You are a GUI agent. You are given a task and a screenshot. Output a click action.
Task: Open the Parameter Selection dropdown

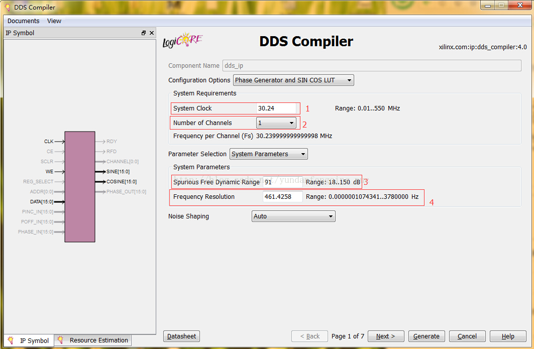tap(269, 154)
